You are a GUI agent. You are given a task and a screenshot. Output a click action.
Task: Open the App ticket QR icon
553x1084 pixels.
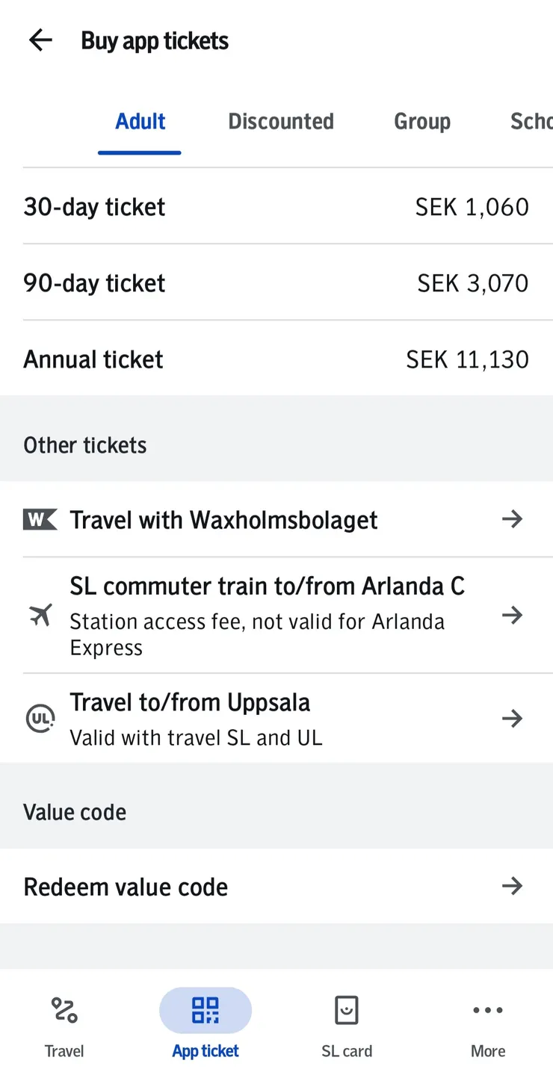[x=206, y=1011]
